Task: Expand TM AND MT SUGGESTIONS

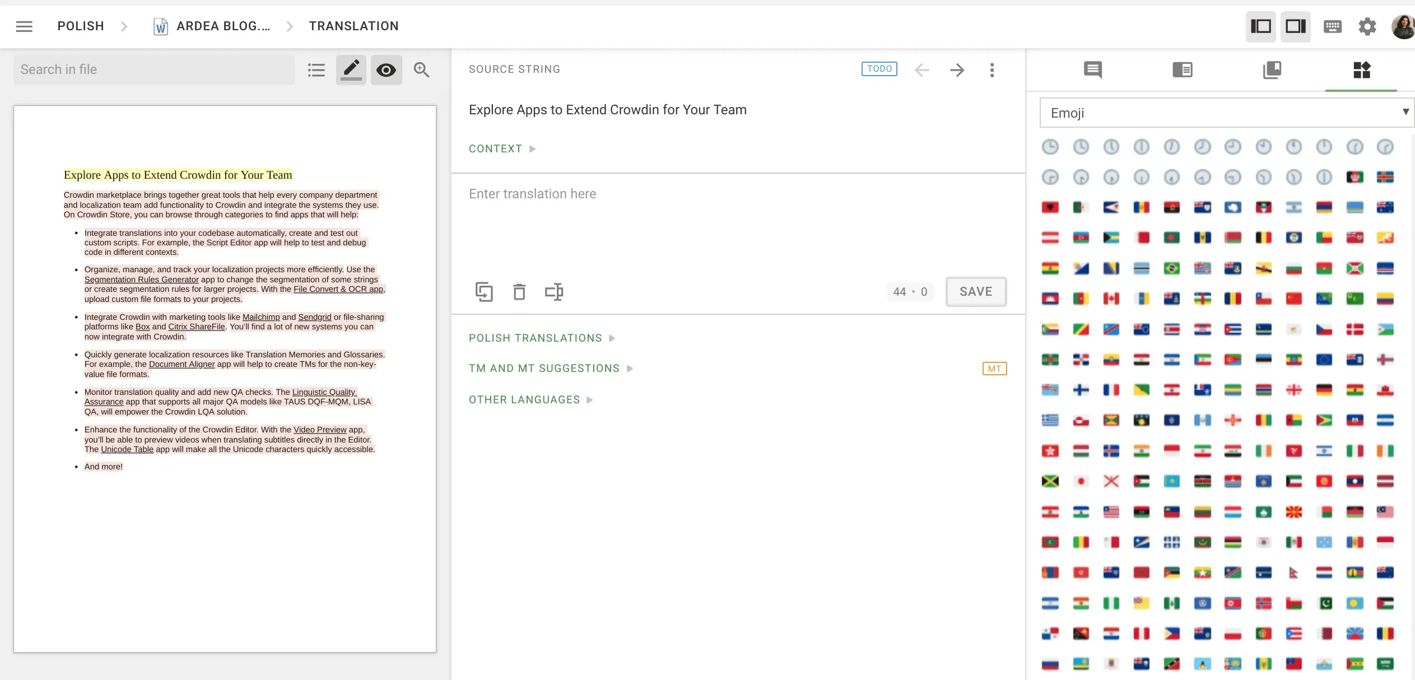Action: point(544,368)
